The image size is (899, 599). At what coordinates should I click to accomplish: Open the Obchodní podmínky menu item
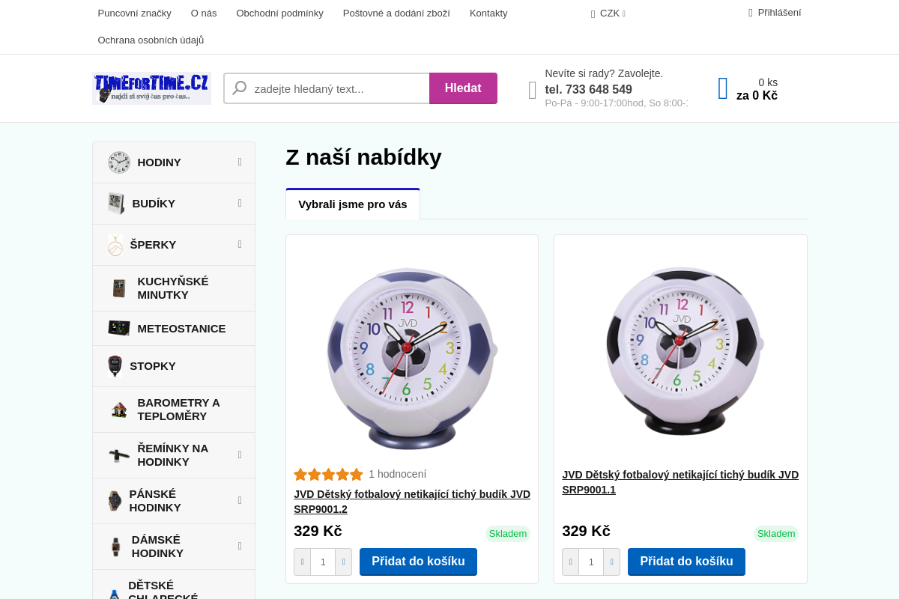point(279,13)
